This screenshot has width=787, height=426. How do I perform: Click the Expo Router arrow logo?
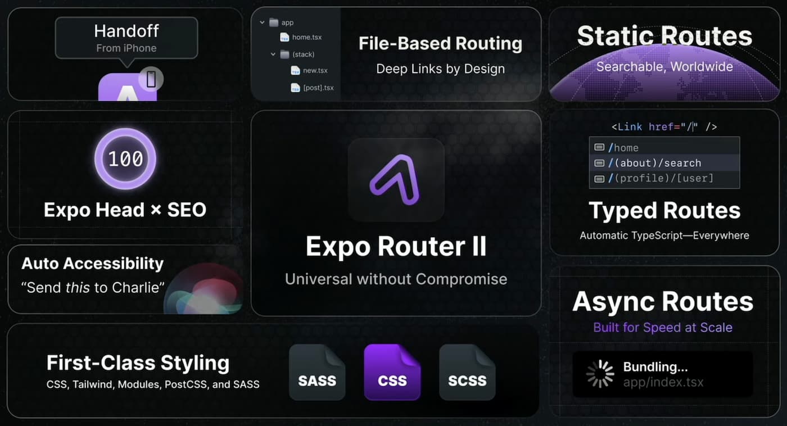(x=396, y=180)
